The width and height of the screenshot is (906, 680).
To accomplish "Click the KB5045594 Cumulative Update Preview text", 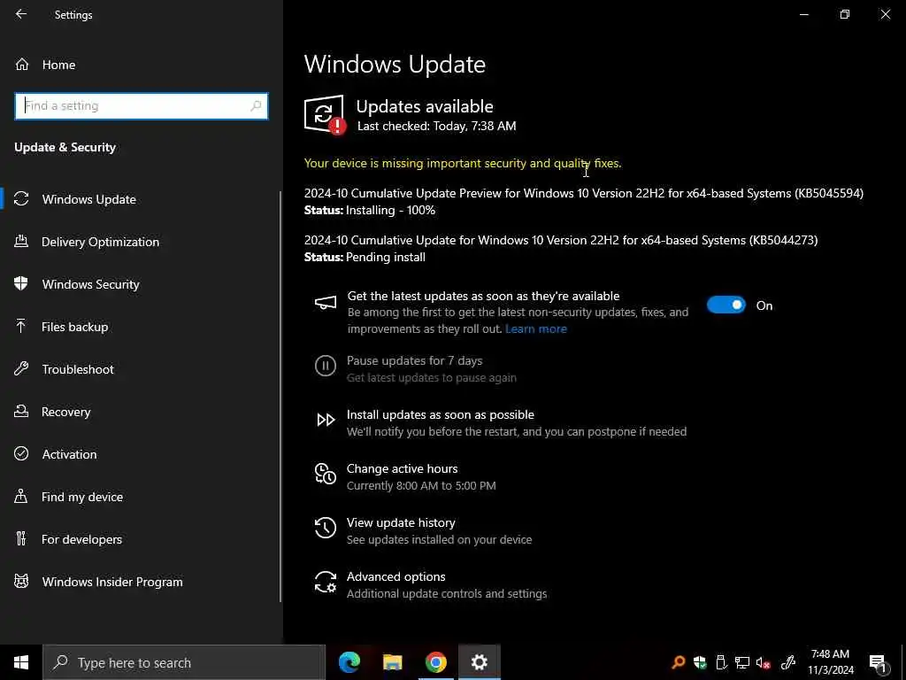I will pyautogui.click(x=584, y=193).
